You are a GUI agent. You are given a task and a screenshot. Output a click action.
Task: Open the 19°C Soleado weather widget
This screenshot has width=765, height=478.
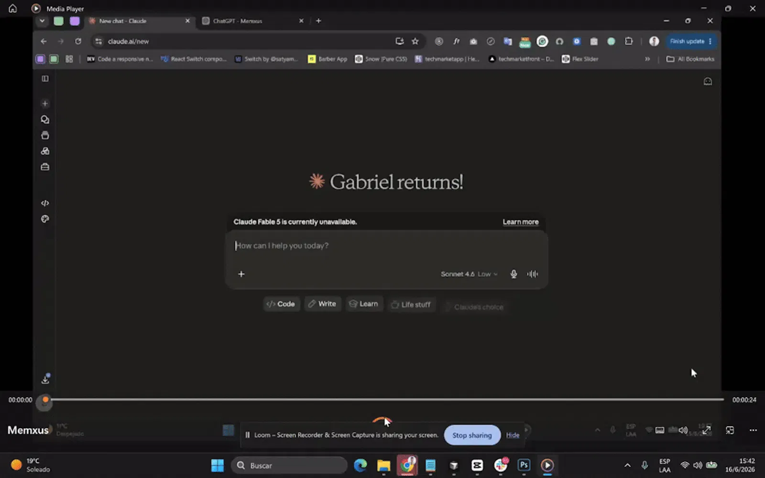pyautogui.click(x=31, y=465)
